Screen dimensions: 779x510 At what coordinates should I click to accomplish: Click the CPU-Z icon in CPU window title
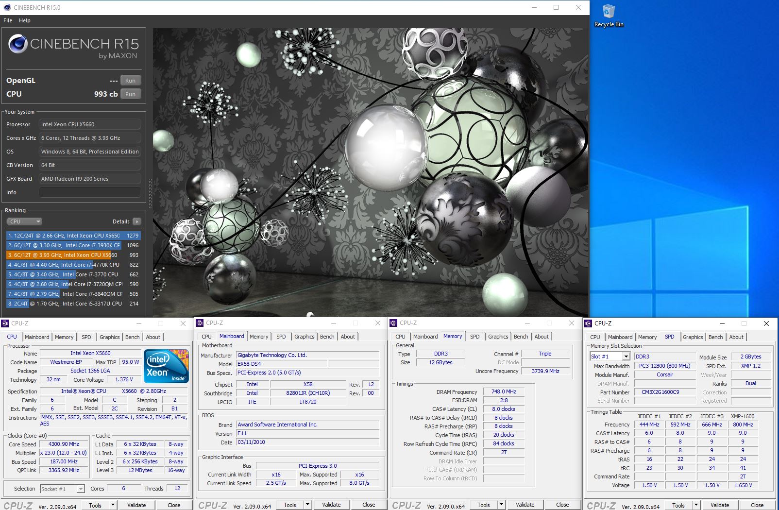tap(5, 323)
